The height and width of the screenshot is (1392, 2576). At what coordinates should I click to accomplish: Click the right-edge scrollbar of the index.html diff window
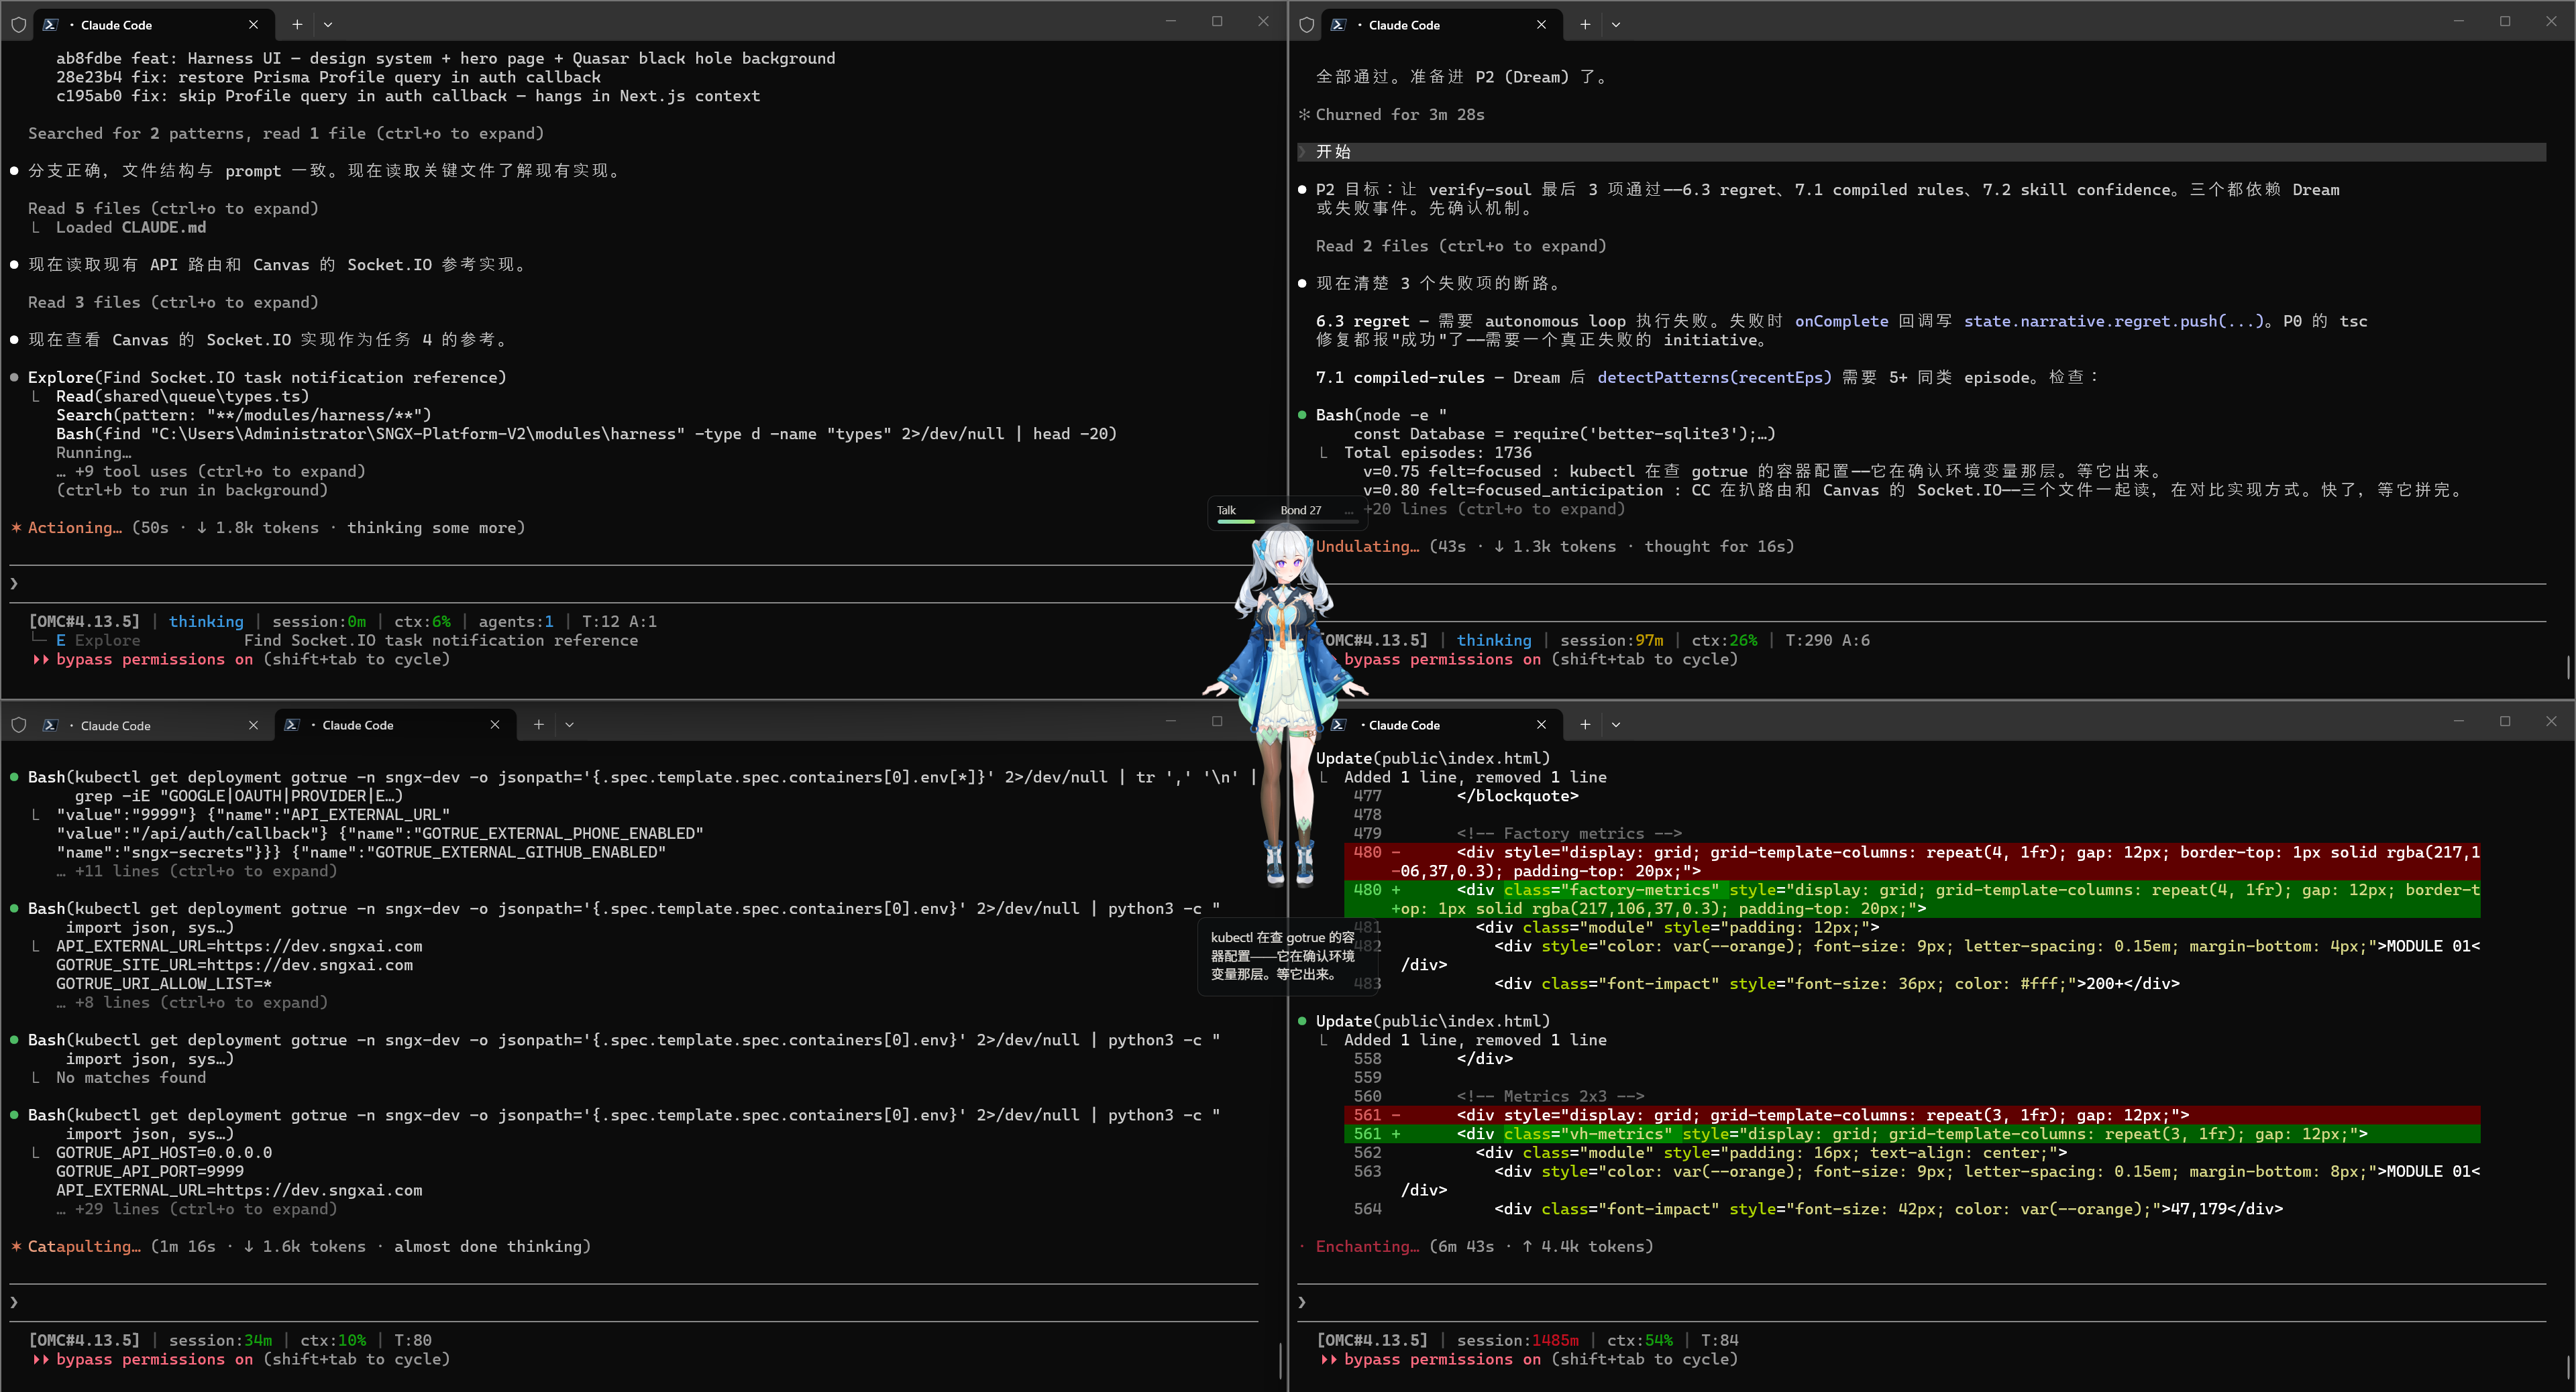(x=2568, y=1367)
